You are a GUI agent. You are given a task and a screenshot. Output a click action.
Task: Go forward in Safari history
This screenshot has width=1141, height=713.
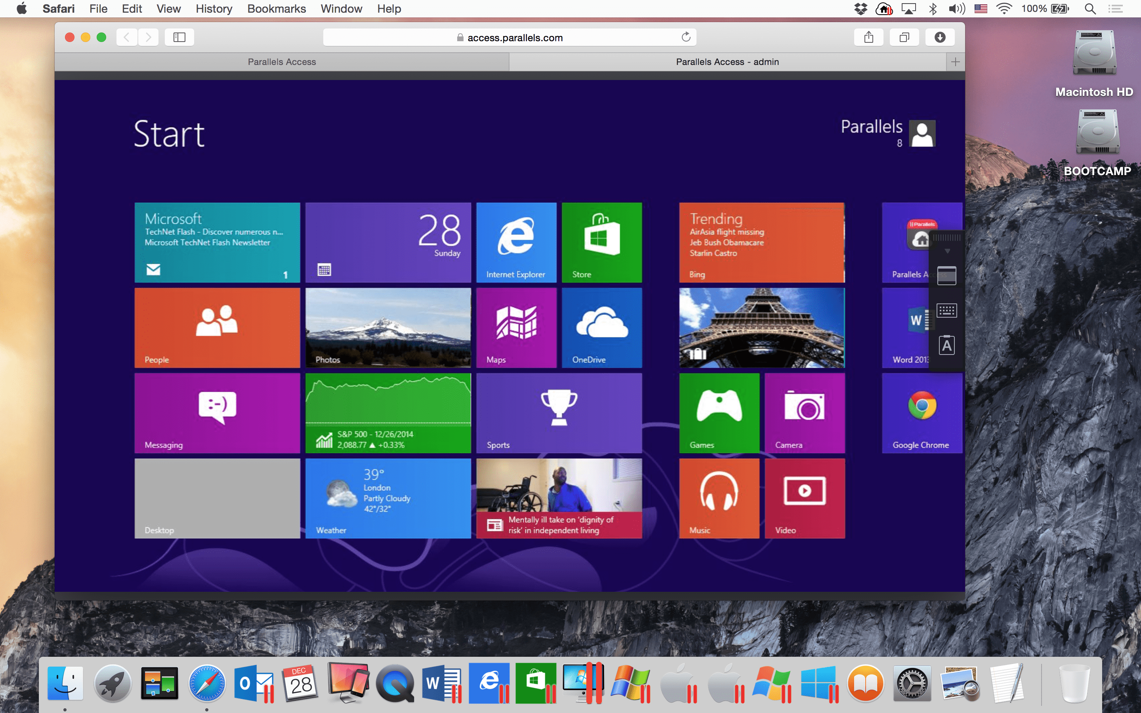[148, 37]
